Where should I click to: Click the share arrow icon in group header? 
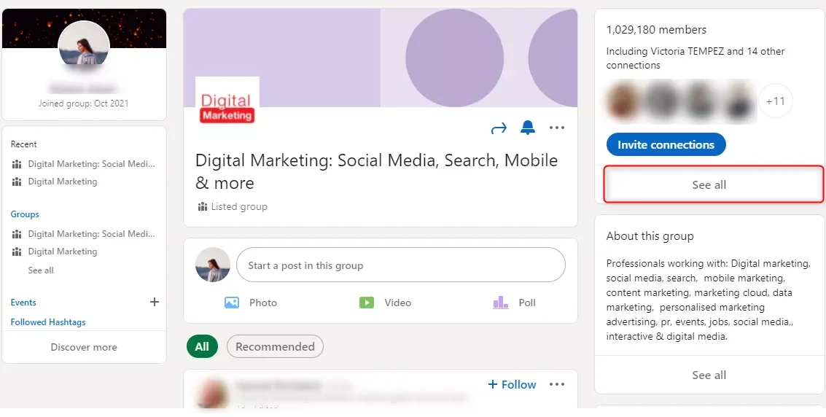499,128
